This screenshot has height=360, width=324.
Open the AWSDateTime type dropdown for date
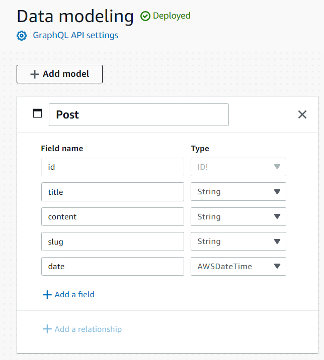[238, 267]
